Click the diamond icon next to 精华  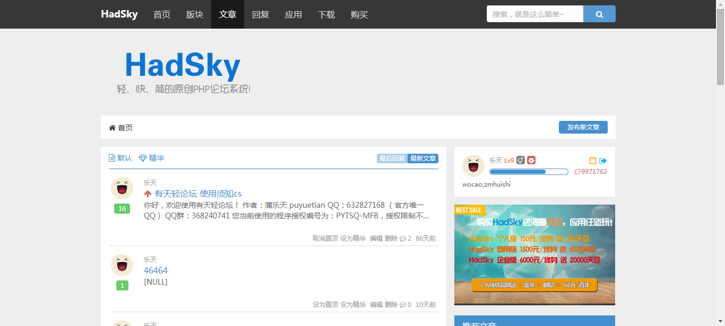tap(143, 158)
